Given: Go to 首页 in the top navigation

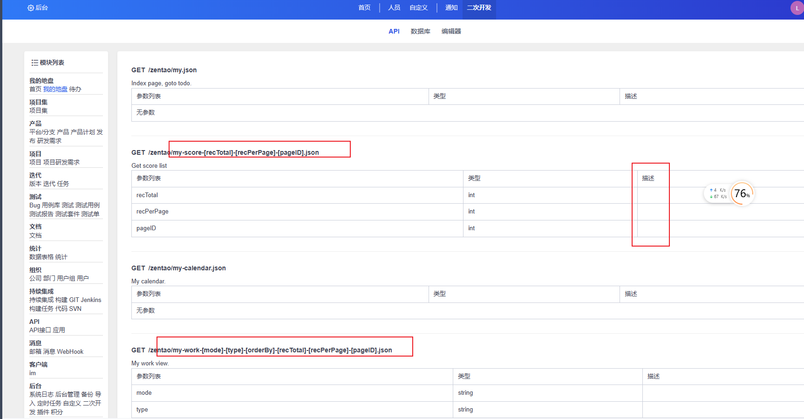Looking at the screenshot, I should 364,8.
